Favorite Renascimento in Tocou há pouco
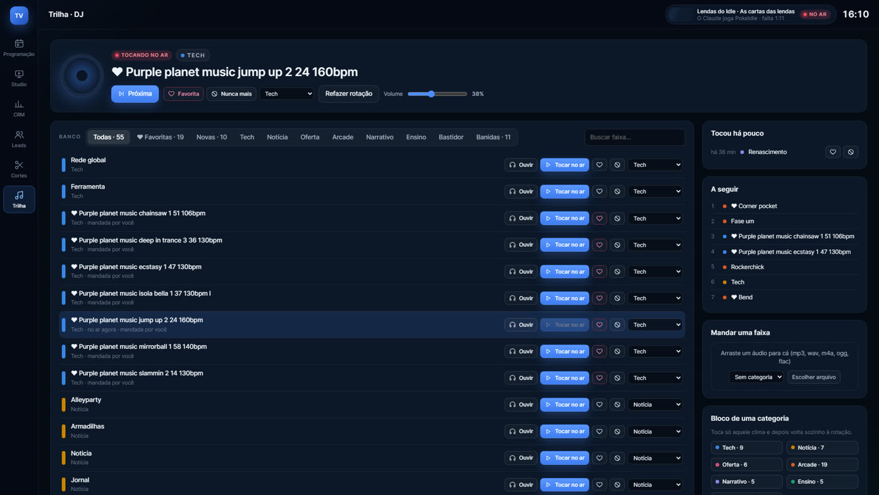The width and height of the screenshot is (879, 495). [x=833, y=152]
